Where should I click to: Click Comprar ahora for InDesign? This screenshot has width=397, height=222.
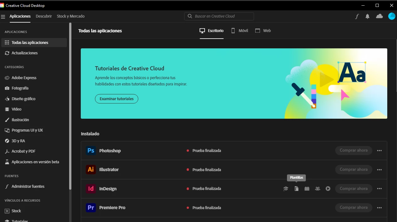point(354,189)
